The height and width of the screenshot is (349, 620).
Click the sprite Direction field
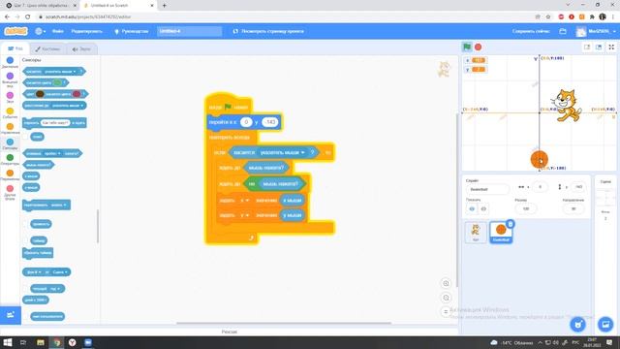tap(573, 208)
